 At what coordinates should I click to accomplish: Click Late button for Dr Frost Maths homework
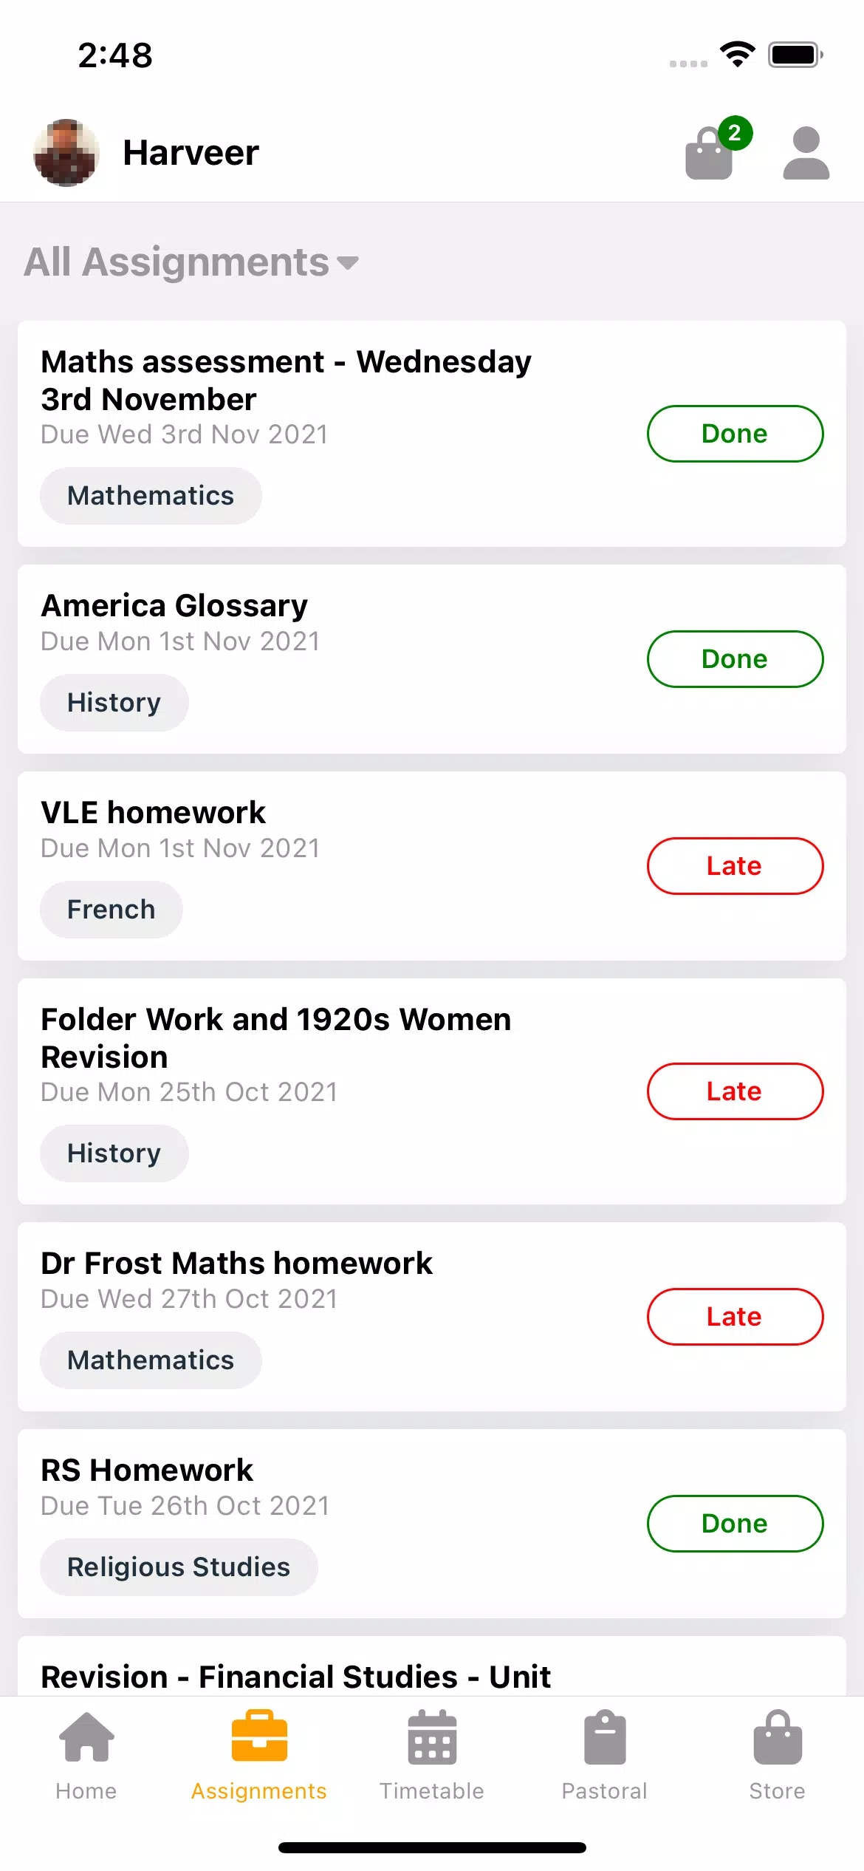click(x=735, y=1317)
